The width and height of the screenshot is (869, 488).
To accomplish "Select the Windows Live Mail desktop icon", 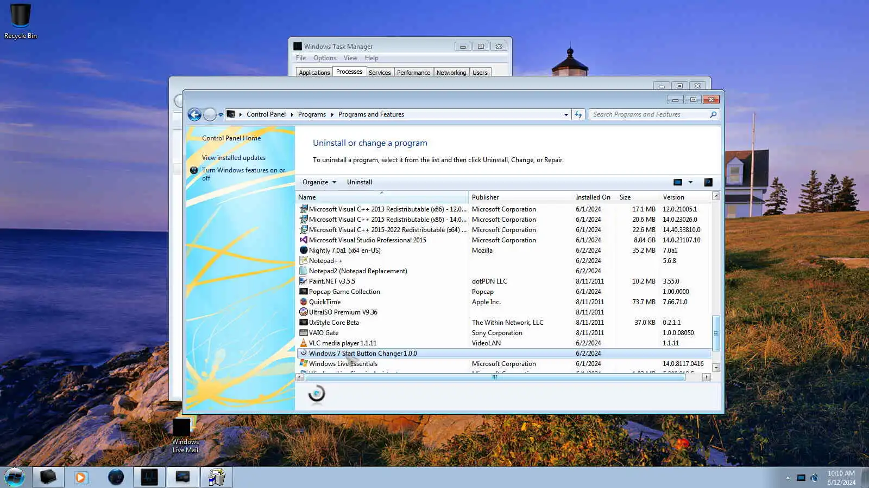I will [x=185, y=435].
